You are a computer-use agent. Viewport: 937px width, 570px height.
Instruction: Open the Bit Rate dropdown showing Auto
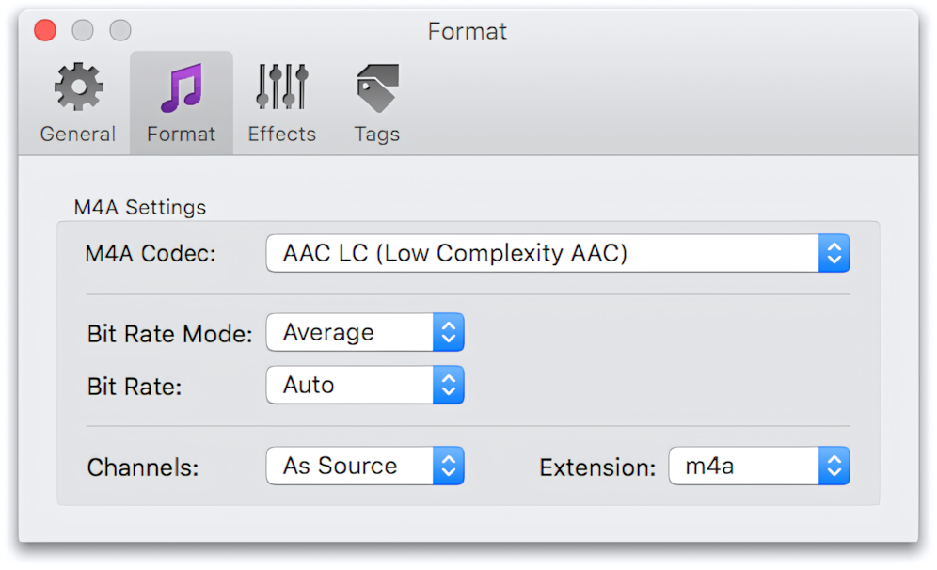click(x=357, y=385)
